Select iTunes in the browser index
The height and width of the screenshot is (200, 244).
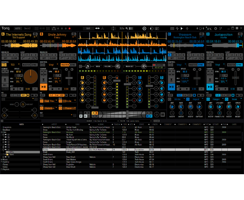[5, 164]
